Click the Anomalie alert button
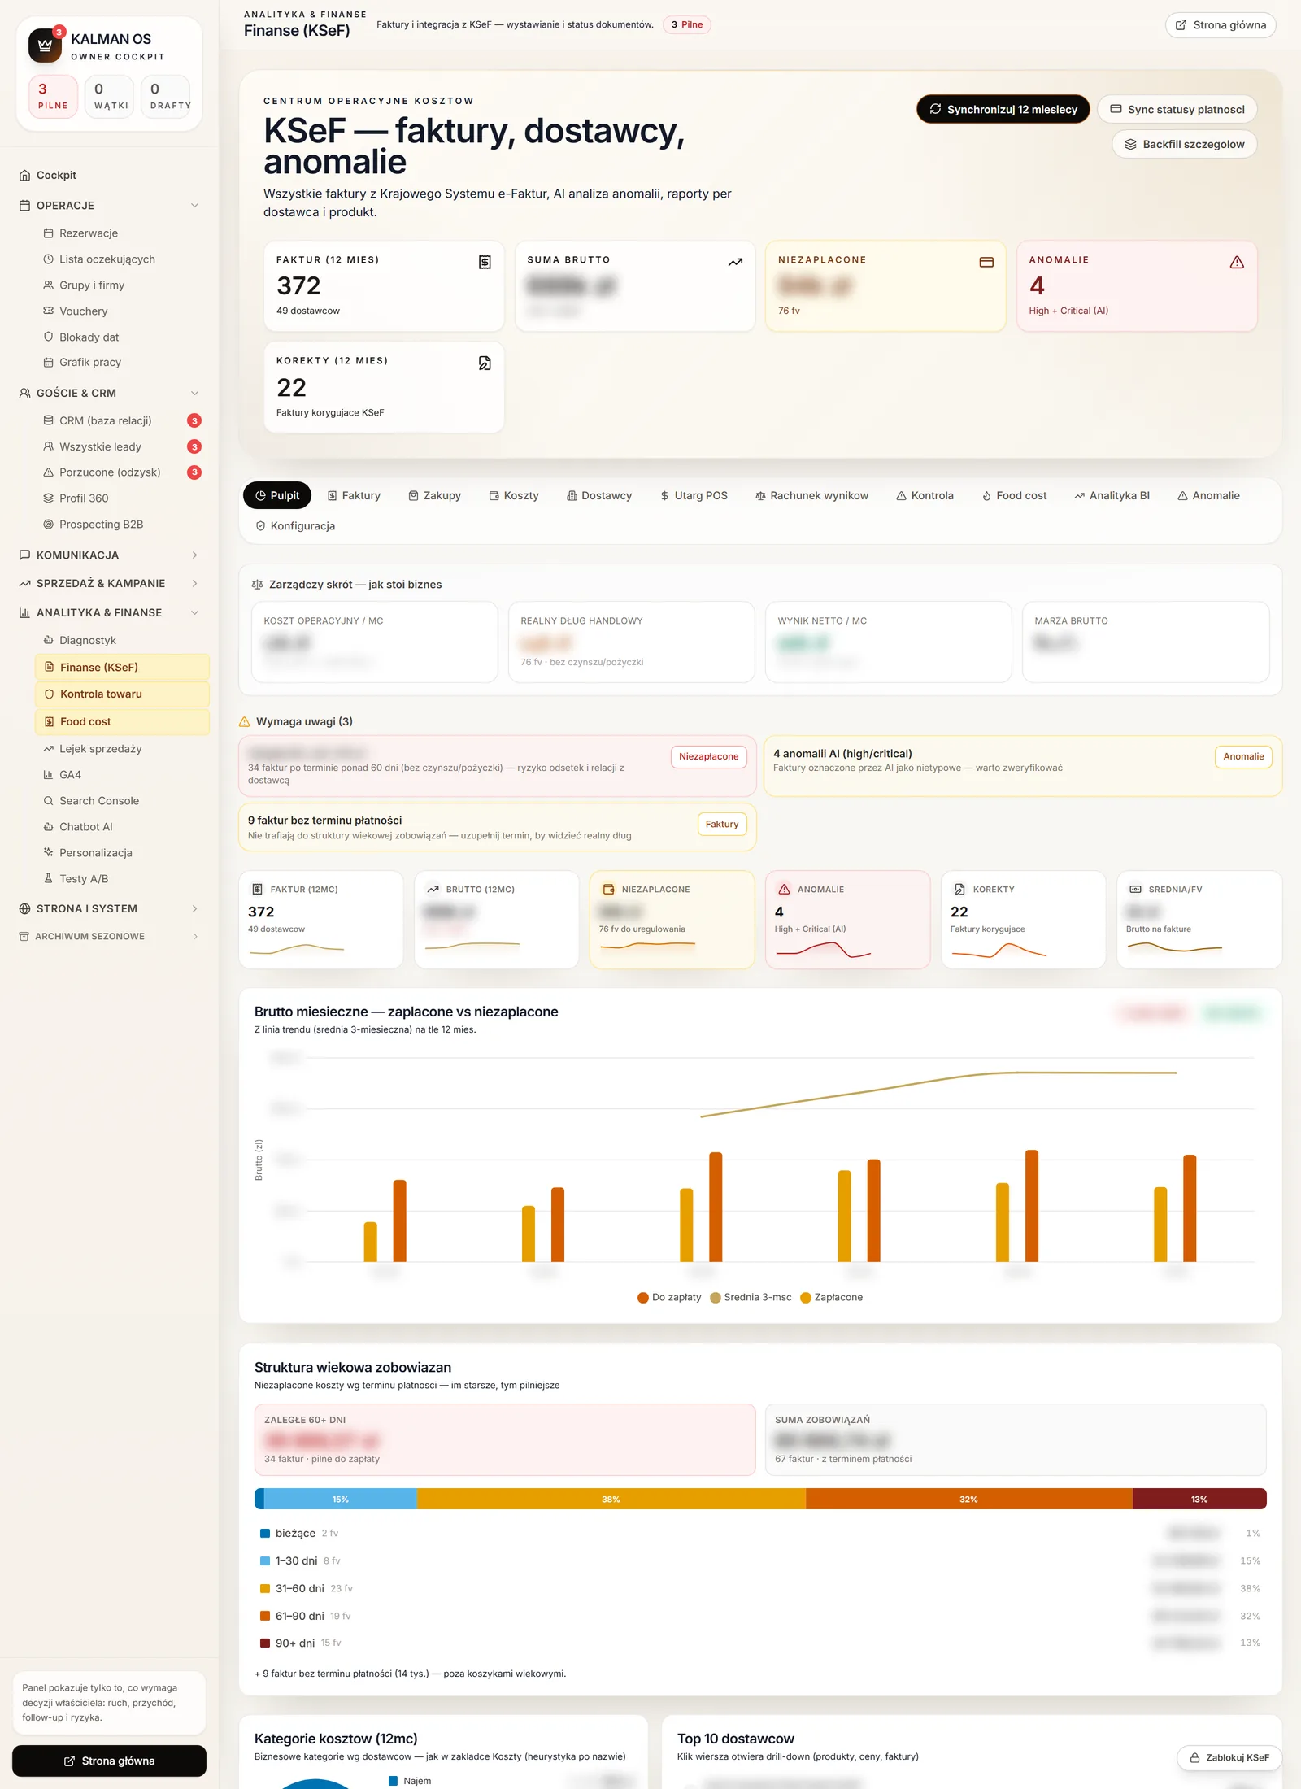 click(1243, 757)
